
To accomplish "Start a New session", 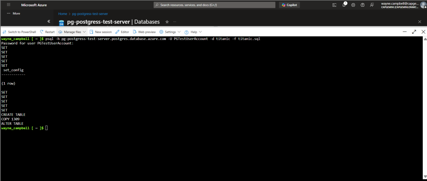I will click(100, 32).
